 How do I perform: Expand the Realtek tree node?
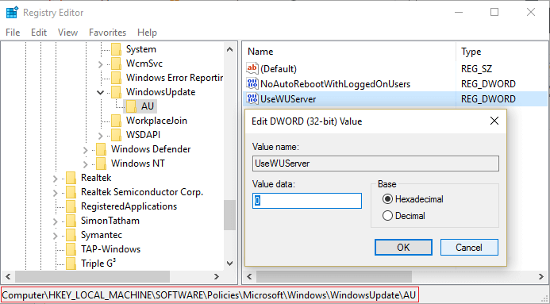(55, 179)
